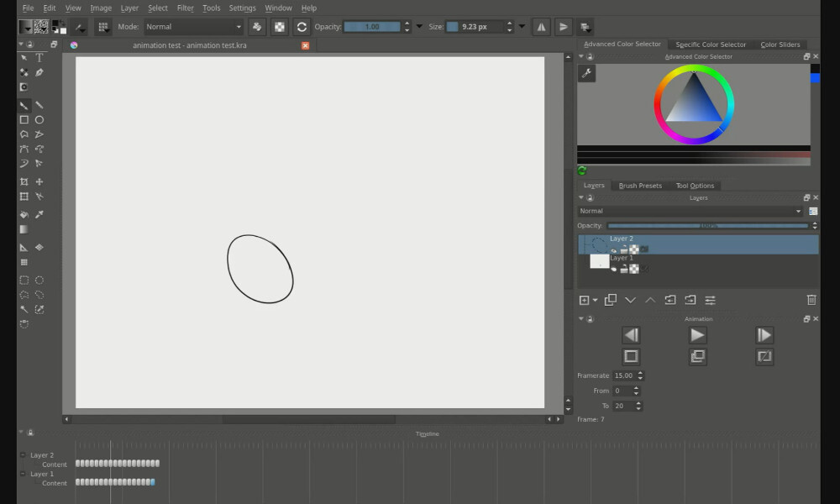Toggle horizontal mirror mode in toolbar
840x504 pixels.
540,26
